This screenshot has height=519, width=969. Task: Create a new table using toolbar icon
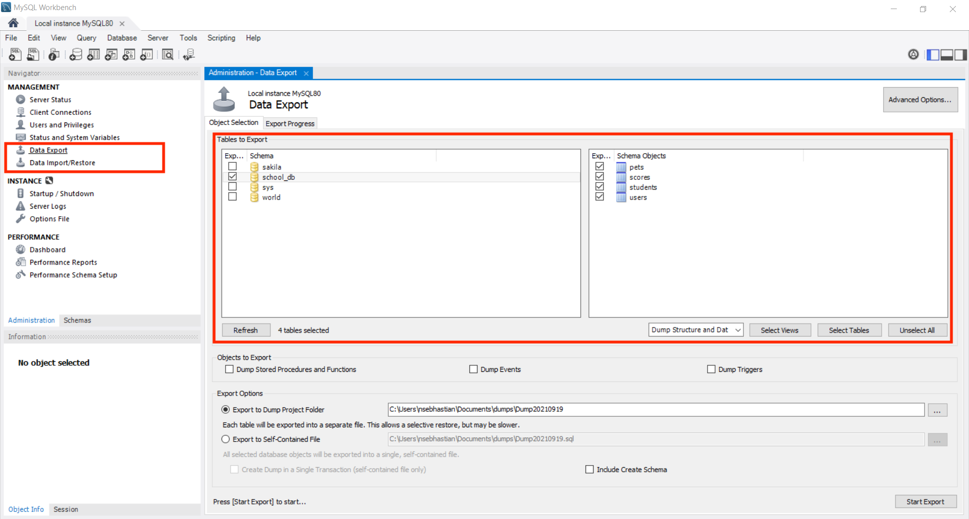93,54
